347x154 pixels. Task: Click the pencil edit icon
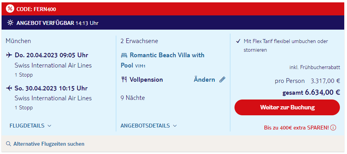[222, 79]
